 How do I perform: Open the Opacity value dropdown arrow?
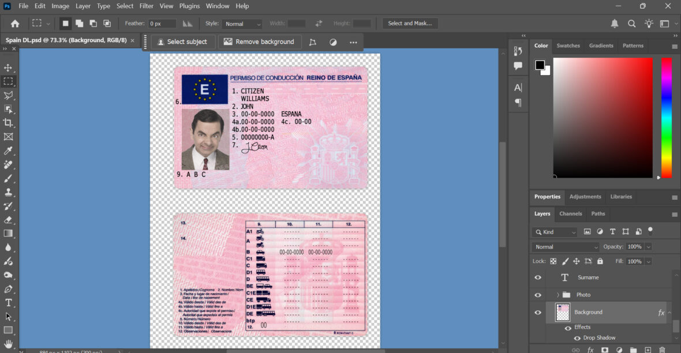(x=649, y=247)
